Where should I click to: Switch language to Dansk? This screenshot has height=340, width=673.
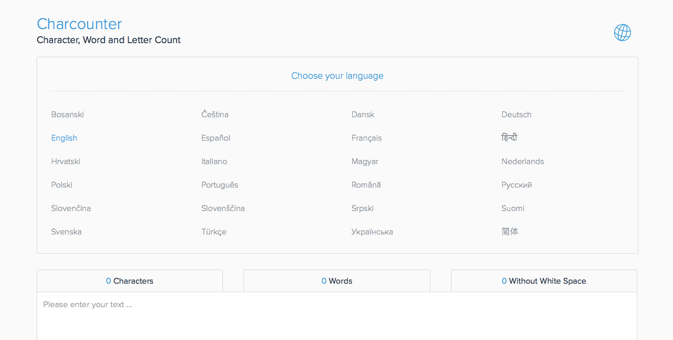pyautogui.click(x=363, y=114)
